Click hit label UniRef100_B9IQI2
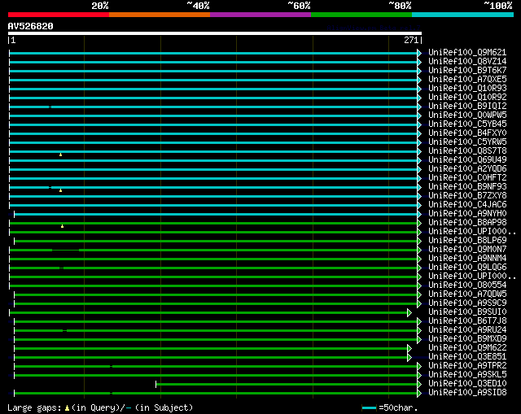Screen dimensions: 521x414 tap(467, 107)
